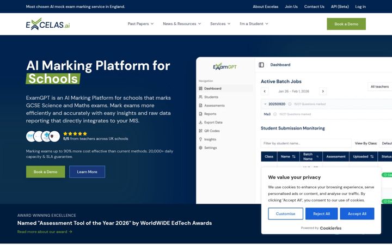
Task: Click Reject All in cookie banner
Action: 322,214
